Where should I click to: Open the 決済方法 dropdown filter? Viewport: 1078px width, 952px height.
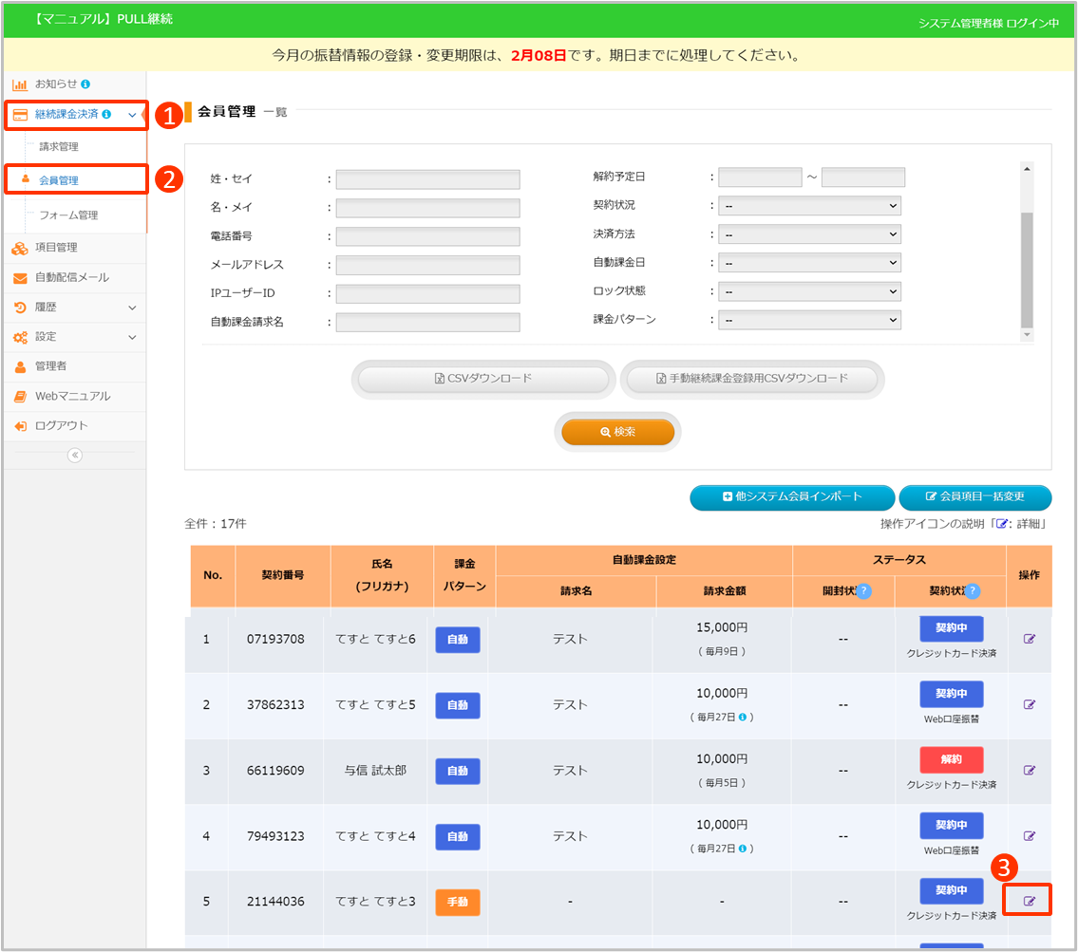click(x=809, y=234)
